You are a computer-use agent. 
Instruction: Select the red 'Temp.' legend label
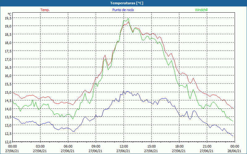(45, 10)
